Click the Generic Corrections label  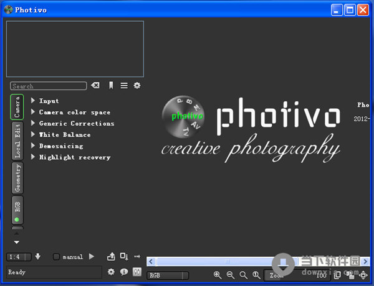click(77, 123)
